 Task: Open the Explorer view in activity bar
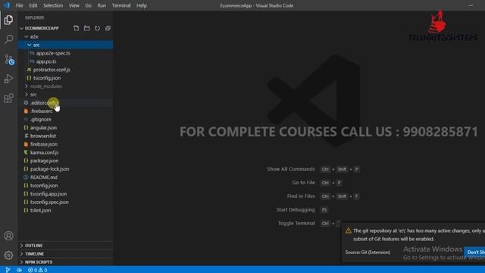click(8, 20)
